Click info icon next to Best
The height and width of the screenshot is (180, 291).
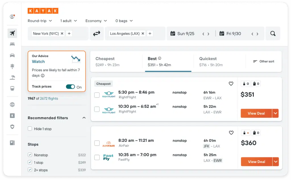[160, 58]
